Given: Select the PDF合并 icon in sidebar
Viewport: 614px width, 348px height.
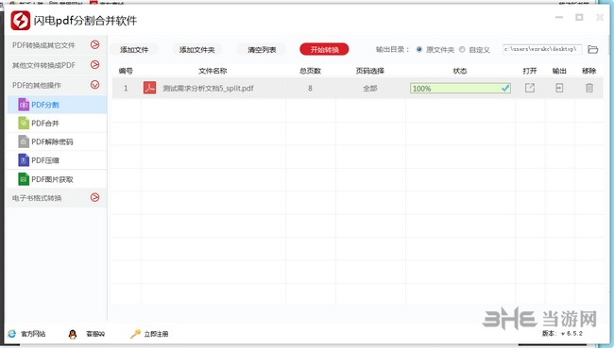Looking at the screenshot, I should (24, 123).
